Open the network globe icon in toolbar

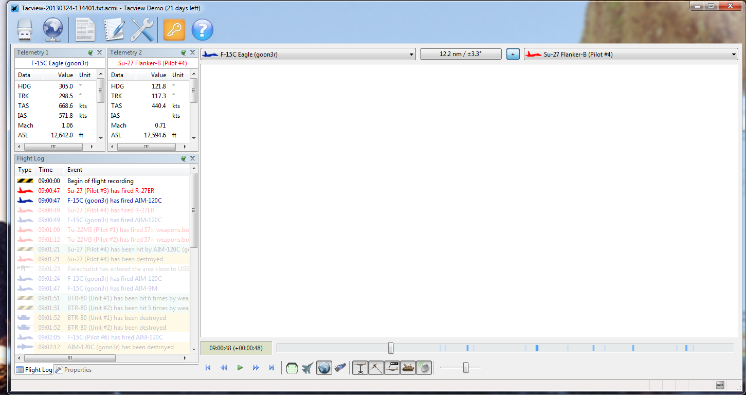(x=53, y=30)
